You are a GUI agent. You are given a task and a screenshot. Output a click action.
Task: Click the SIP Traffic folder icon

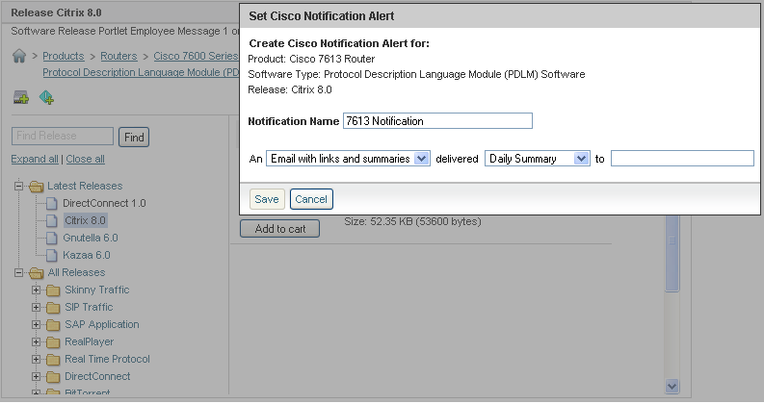click(53, 308)
